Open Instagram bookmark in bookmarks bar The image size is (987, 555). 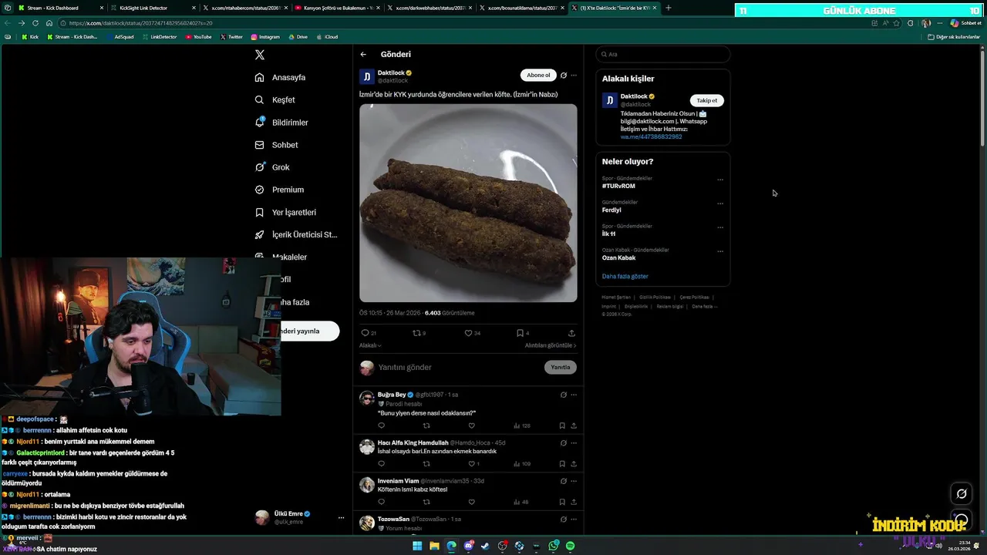[265, 37]
